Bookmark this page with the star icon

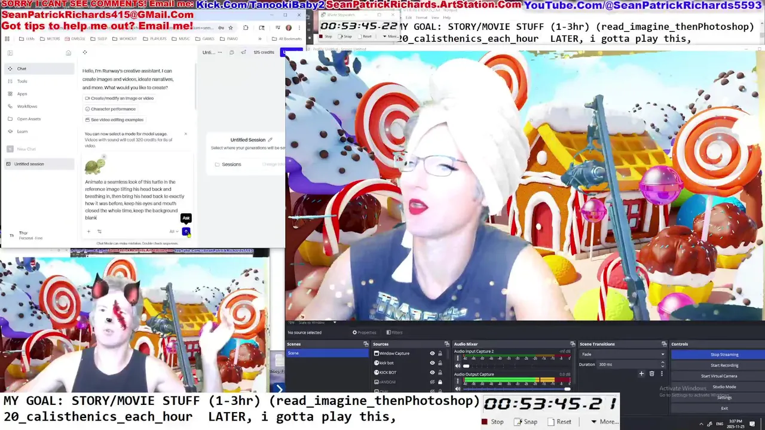231,27
